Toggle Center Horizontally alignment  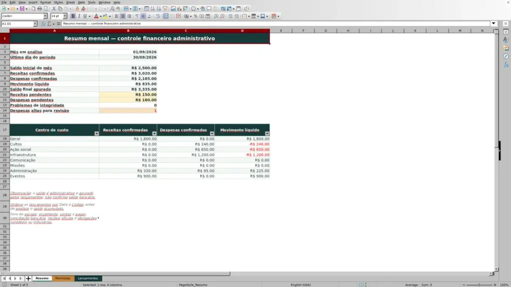[x=123, y=16]
